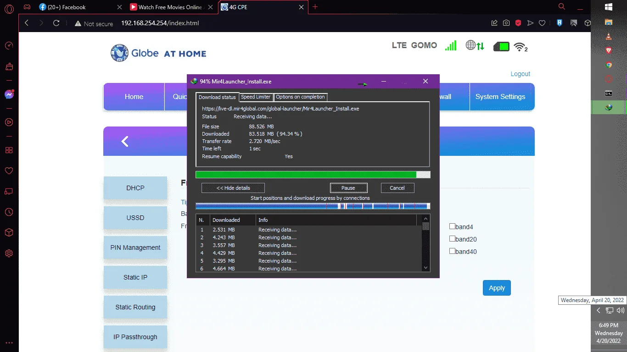Click the Hide details button
This screenshot has width=627, height=352.
pos(233,188)
